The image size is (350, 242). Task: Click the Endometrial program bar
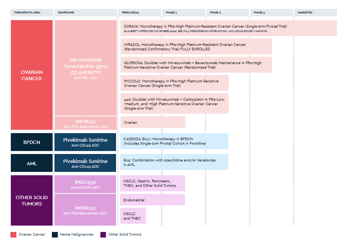[153, 200]
